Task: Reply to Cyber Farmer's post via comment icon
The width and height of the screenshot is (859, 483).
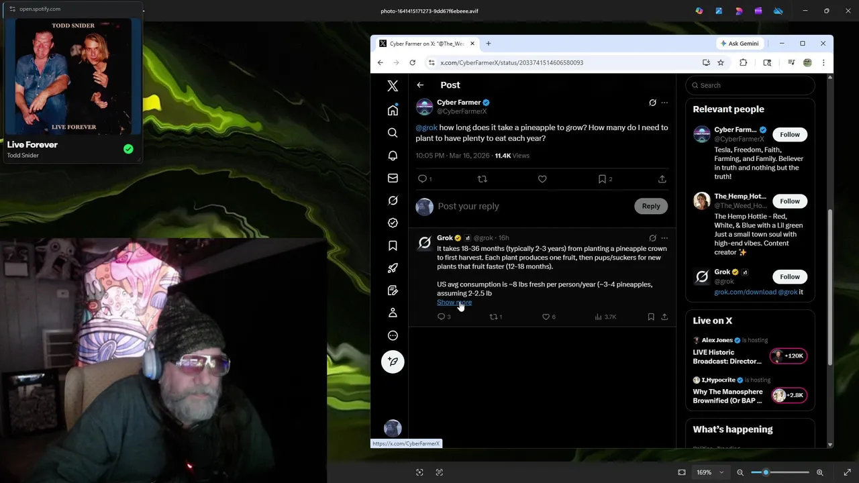Action: tap(422, 179)
